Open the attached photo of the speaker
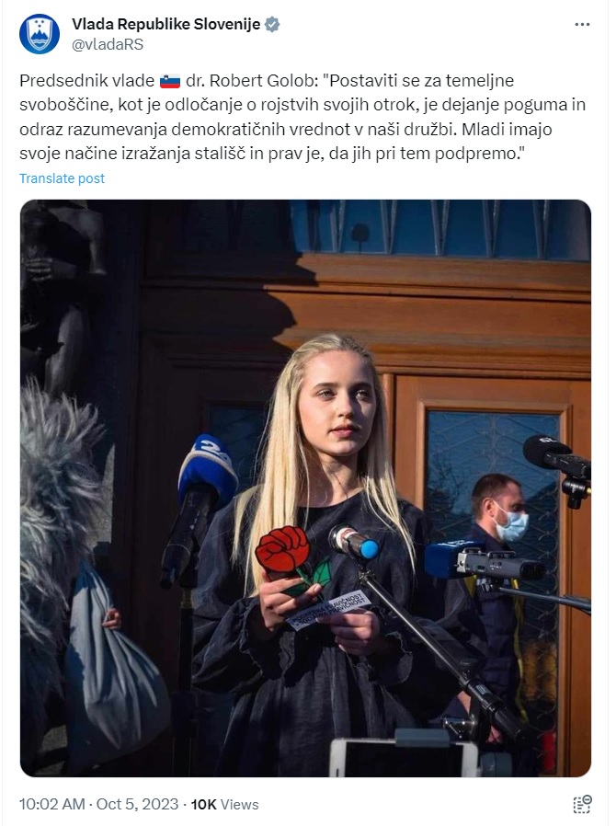Viewport: 616px width, 826px height. click(x=305, y=488)
